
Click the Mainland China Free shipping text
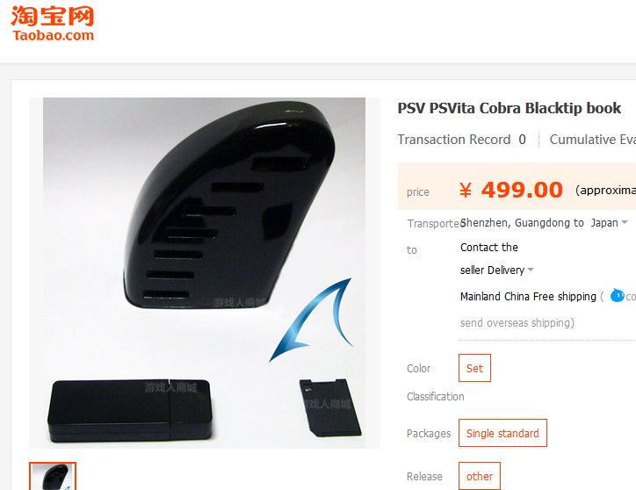point(528,297)
